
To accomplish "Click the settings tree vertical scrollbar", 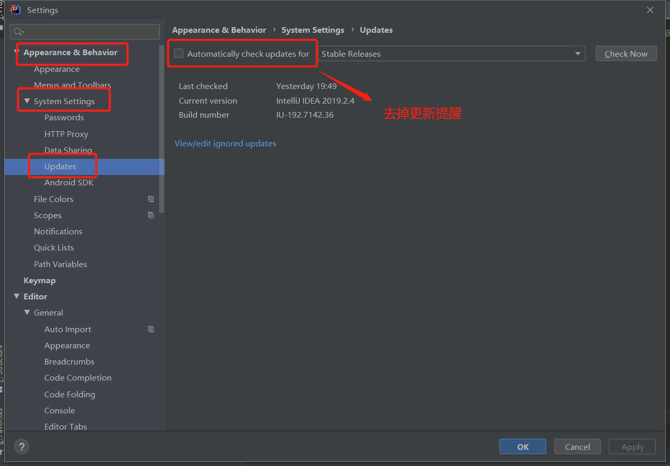I will 162,129.
